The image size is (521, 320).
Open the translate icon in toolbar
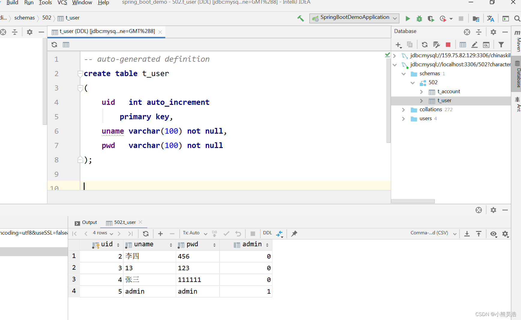click(x=491, y=19)
